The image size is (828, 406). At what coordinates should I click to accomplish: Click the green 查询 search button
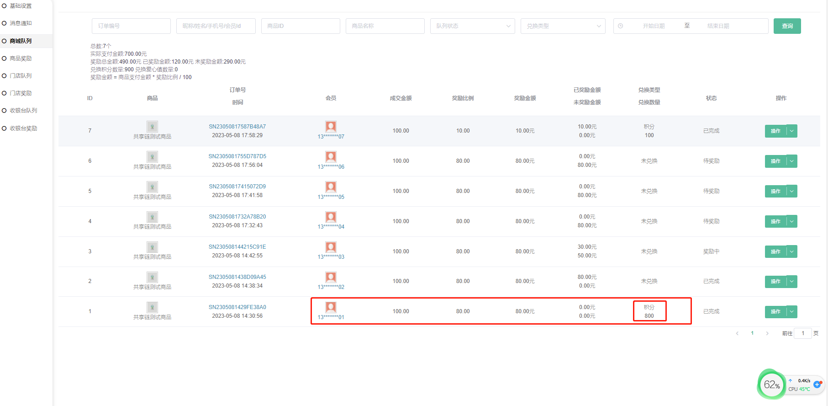coord(787,26)
